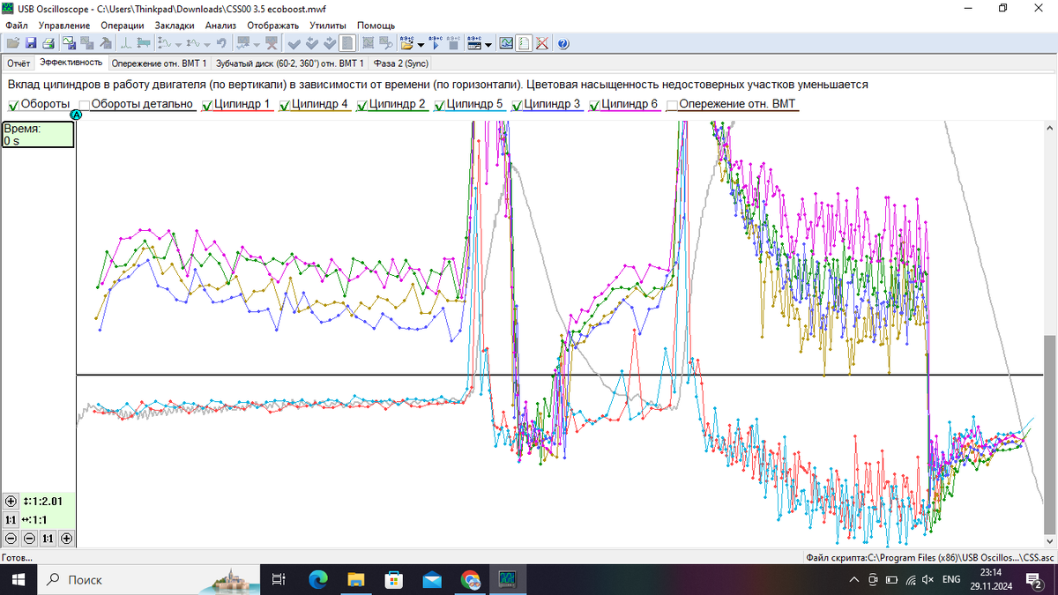Switch to the Отчёт tab

click(x=19, y=63)
